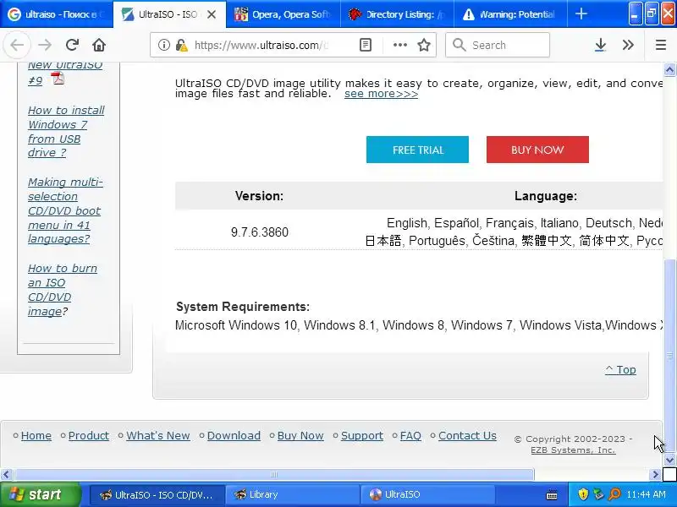Viewport: 677px width, 507px height.
Task: Open a new tab with plus button
Action: [x=581, y=14]
